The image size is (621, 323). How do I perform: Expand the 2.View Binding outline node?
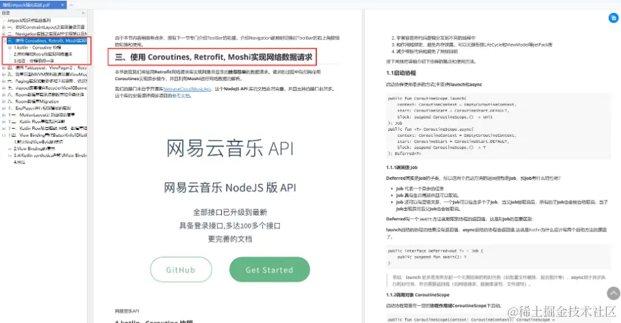[x=10, y=148]
